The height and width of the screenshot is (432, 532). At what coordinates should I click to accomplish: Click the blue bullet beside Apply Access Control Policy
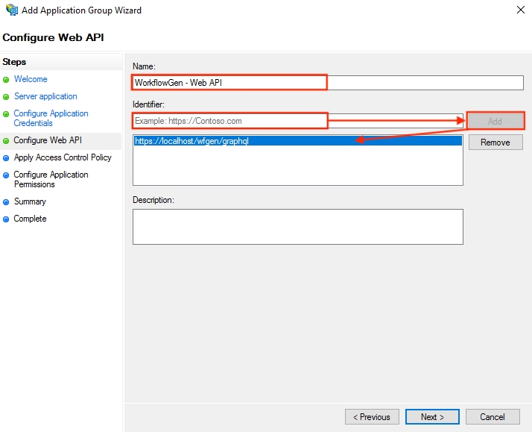point(7,157)
